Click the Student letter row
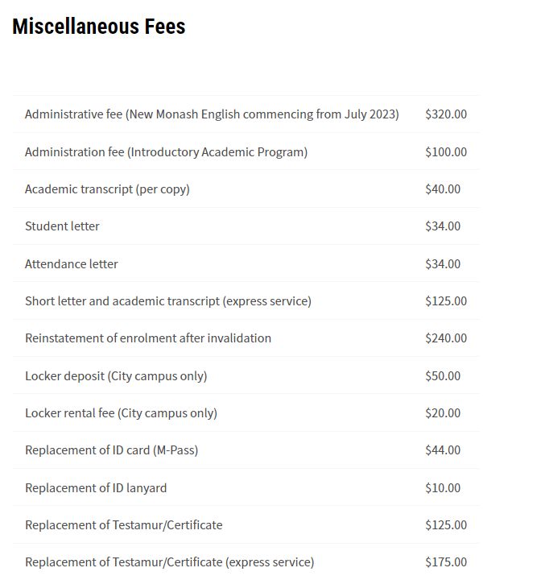 (62, 226)
